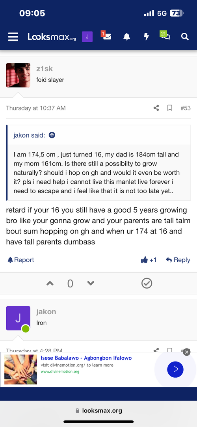Reply to z1sk's post

[x=178, y=260]
